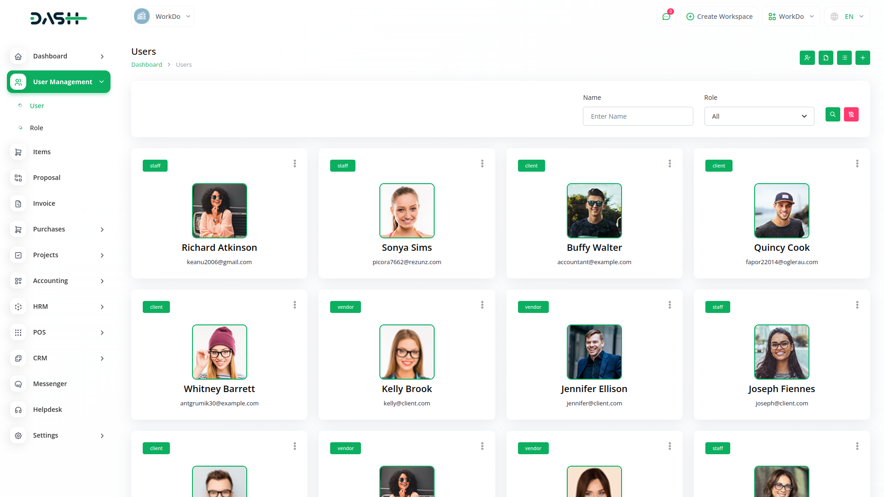Export users with the file export icon
Viewport: 884px width, 497px height.
(826, 58)
